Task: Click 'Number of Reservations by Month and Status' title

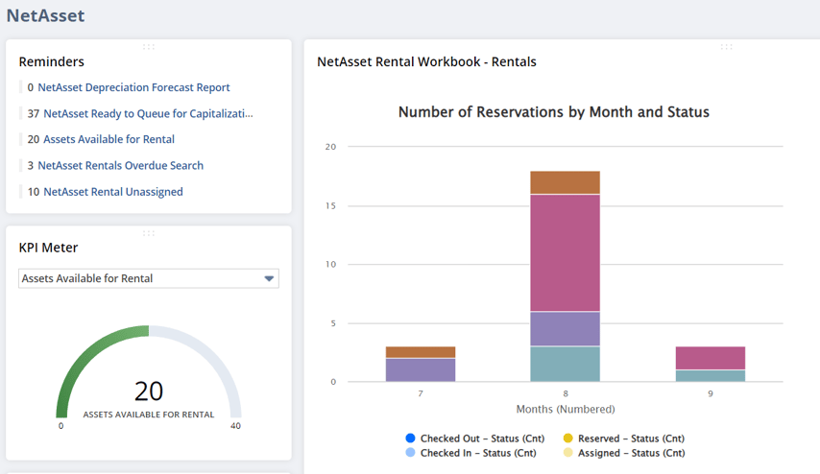Action: (x=554, y=112)
